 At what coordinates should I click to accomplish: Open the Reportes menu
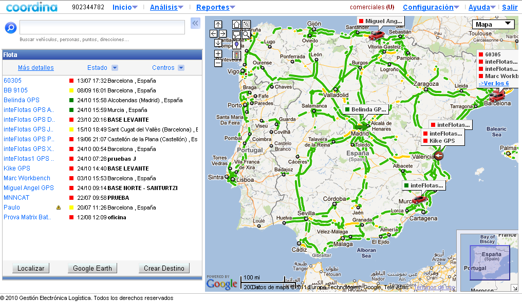215,7
